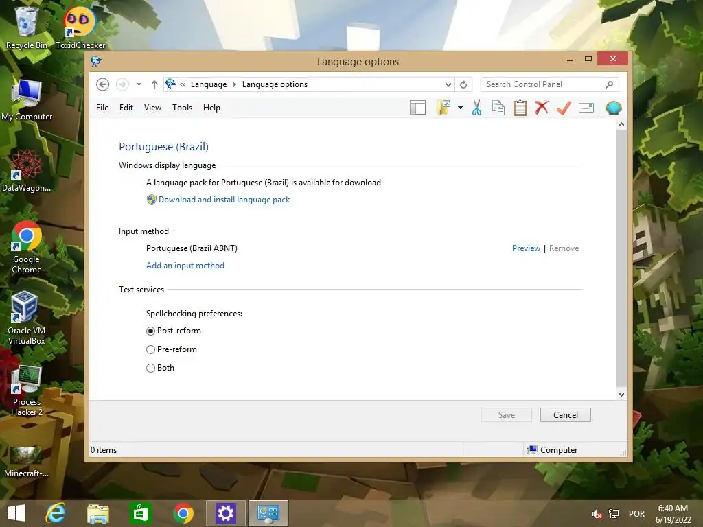This screenshot has width=703, height=527.
Task: Click Language in the address breadcrumb
Action: click(x=209, y=84)
